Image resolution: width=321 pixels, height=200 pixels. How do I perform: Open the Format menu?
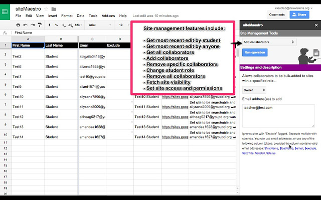[67, 15]
